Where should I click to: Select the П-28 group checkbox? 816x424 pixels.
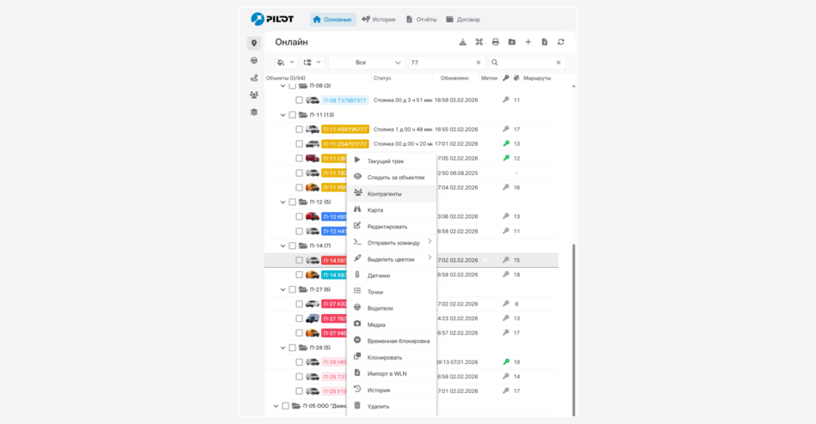292,348
